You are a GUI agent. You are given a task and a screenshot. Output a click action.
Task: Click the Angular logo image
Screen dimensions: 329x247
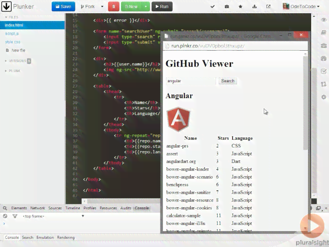[178, 119]
